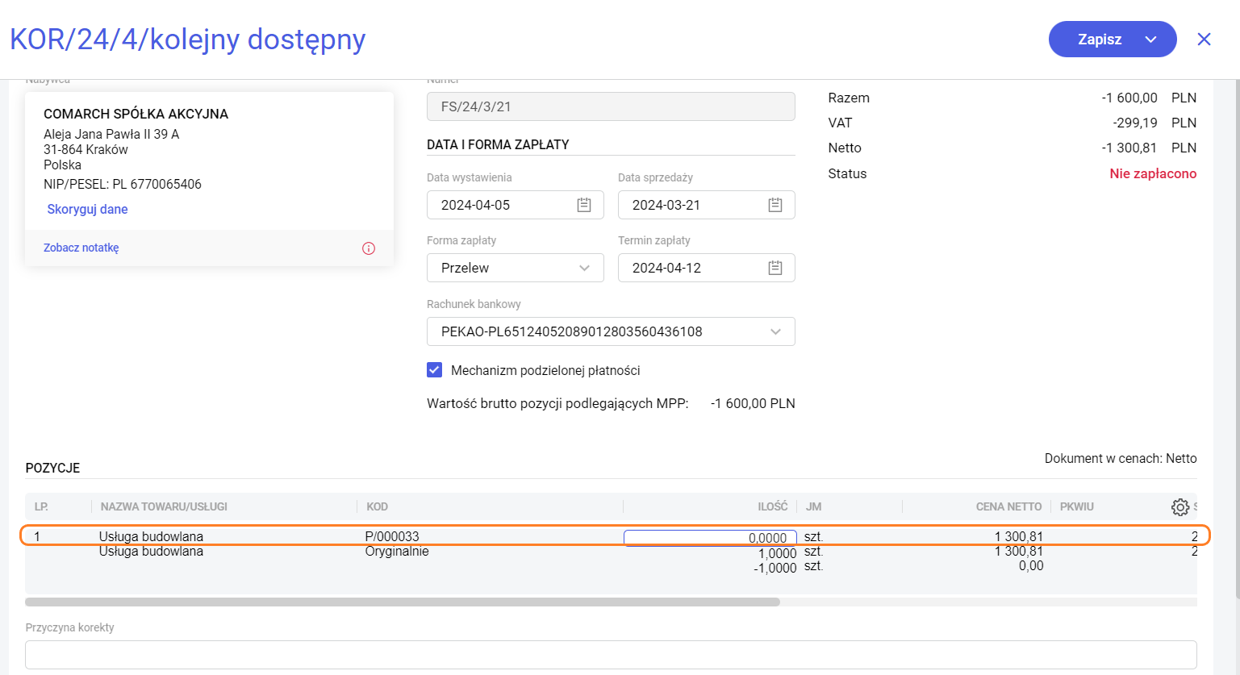Image resolution: width=1240 pixels, height=675 pixels.
Task: Click the red info icon in buyer card
Action: click(x=369, y=248)
